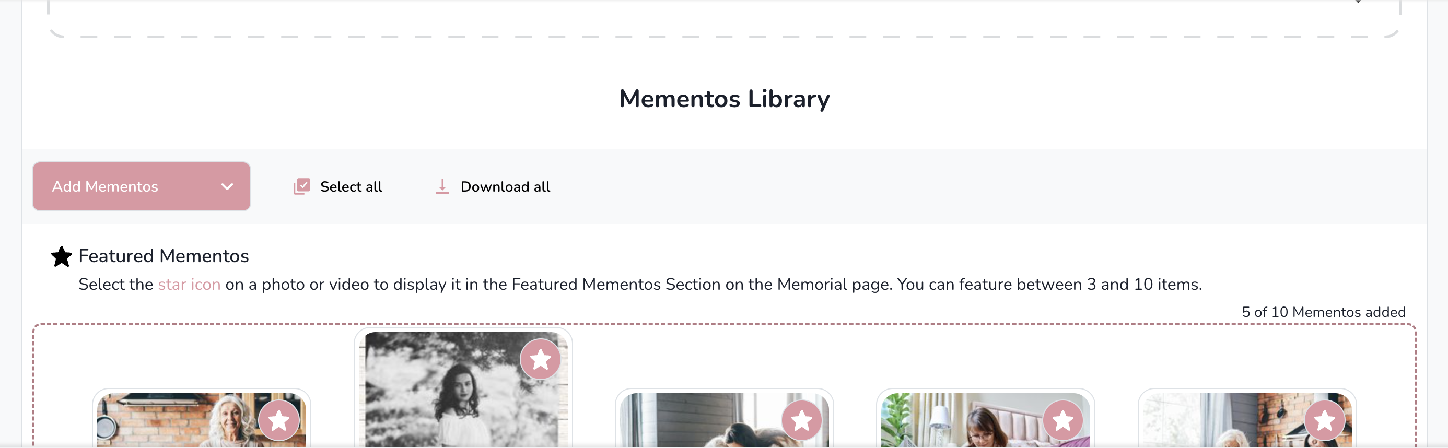Click the Download all text
This screenshot has height=448, width=1448.
coord(505,186)
